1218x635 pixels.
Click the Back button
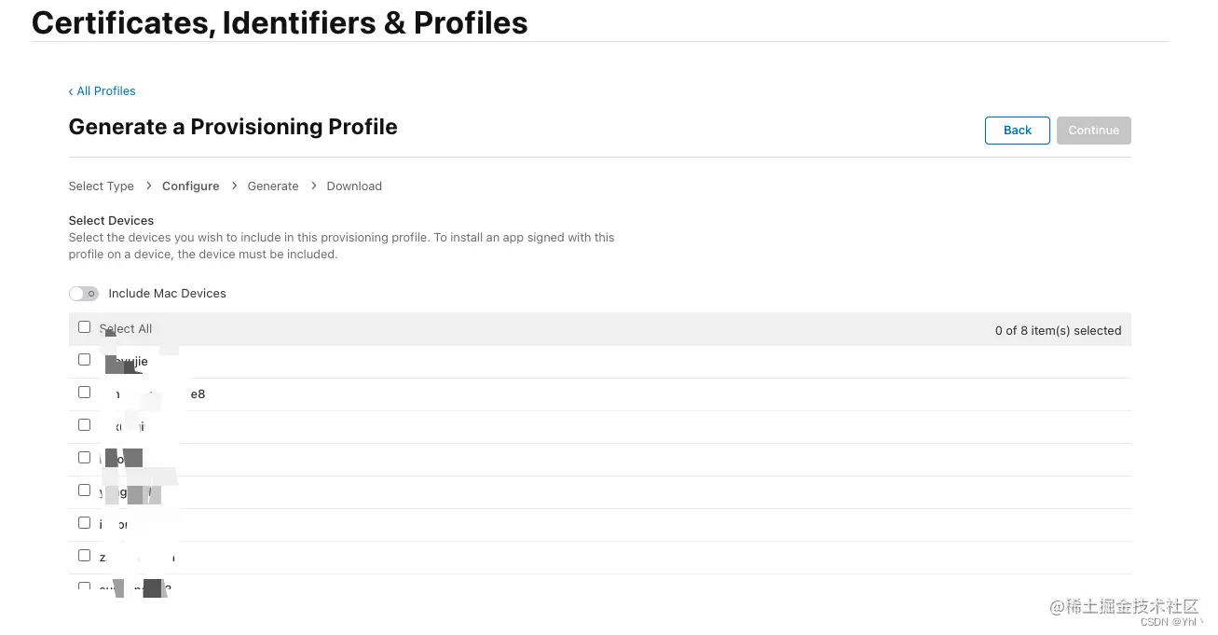point(1017,131)
